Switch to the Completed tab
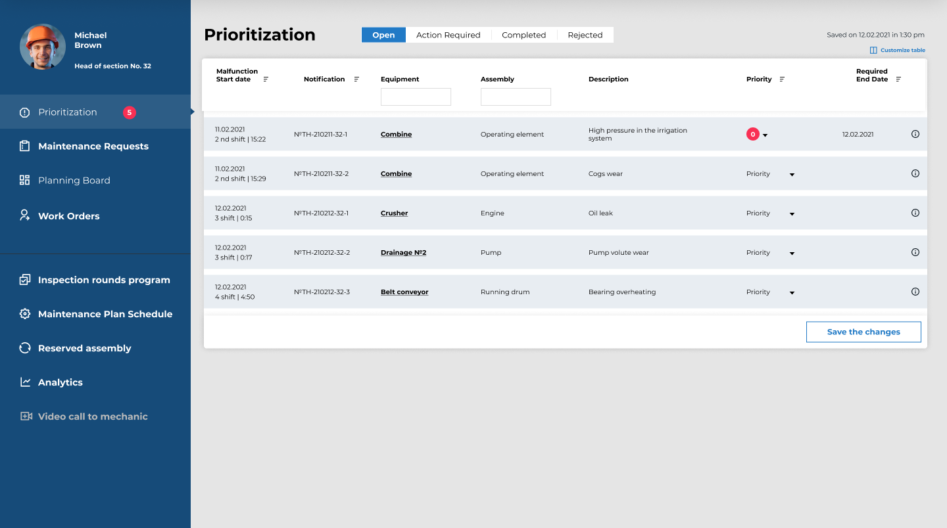 click(x=523, y=35)
